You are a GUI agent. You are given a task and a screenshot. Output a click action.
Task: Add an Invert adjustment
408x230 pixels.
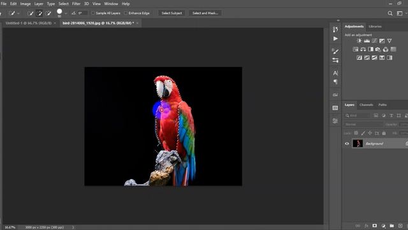click(360, 58)
